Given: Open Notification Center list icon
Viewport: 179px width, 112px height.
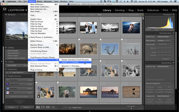Looking at the screenshot, I should coord(175,1).
